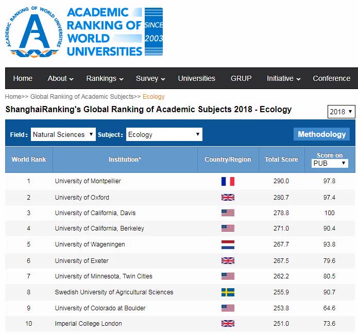The image size is (358, 334).
Task: Click the US flag for UC Davis
Action: [x=228, y=213]
